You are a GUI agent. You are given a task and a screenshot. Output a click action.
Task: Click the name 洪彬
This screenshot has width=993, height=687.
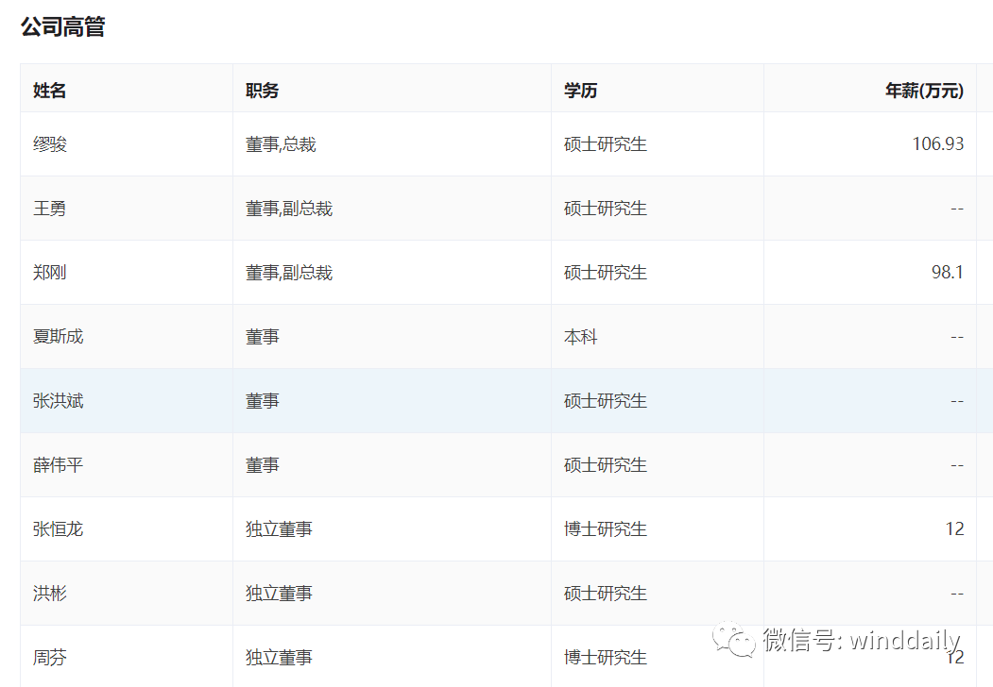coord(50,594)
